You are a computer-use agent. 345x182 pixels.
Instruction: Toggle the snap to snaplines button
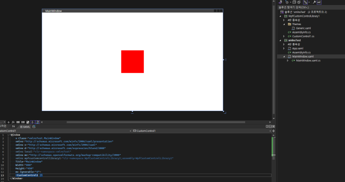pyautogui.click(x=33, y=122)
